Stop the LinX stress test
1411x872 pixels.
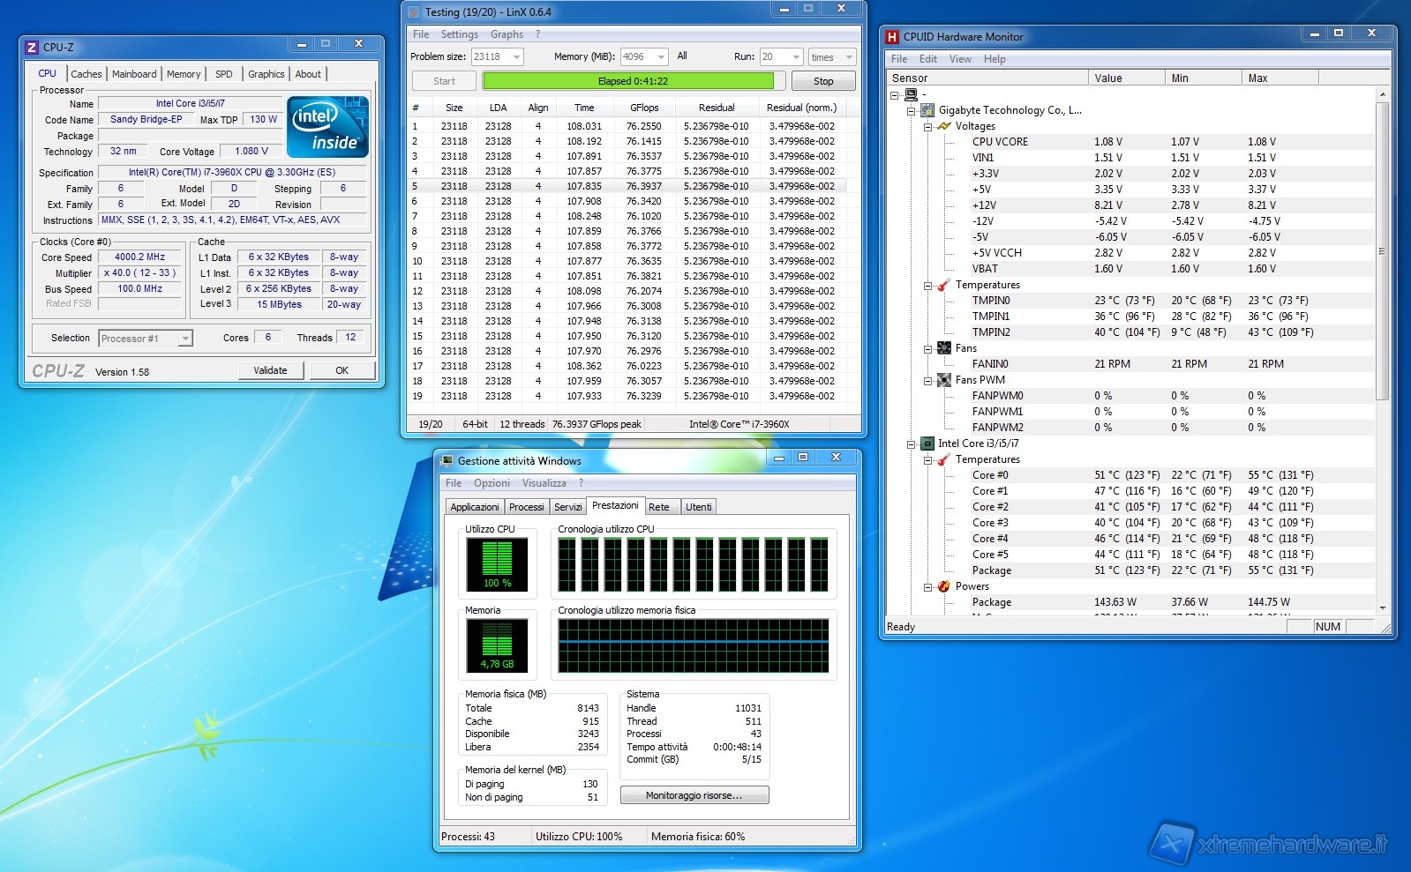click(x=822, y=81)
